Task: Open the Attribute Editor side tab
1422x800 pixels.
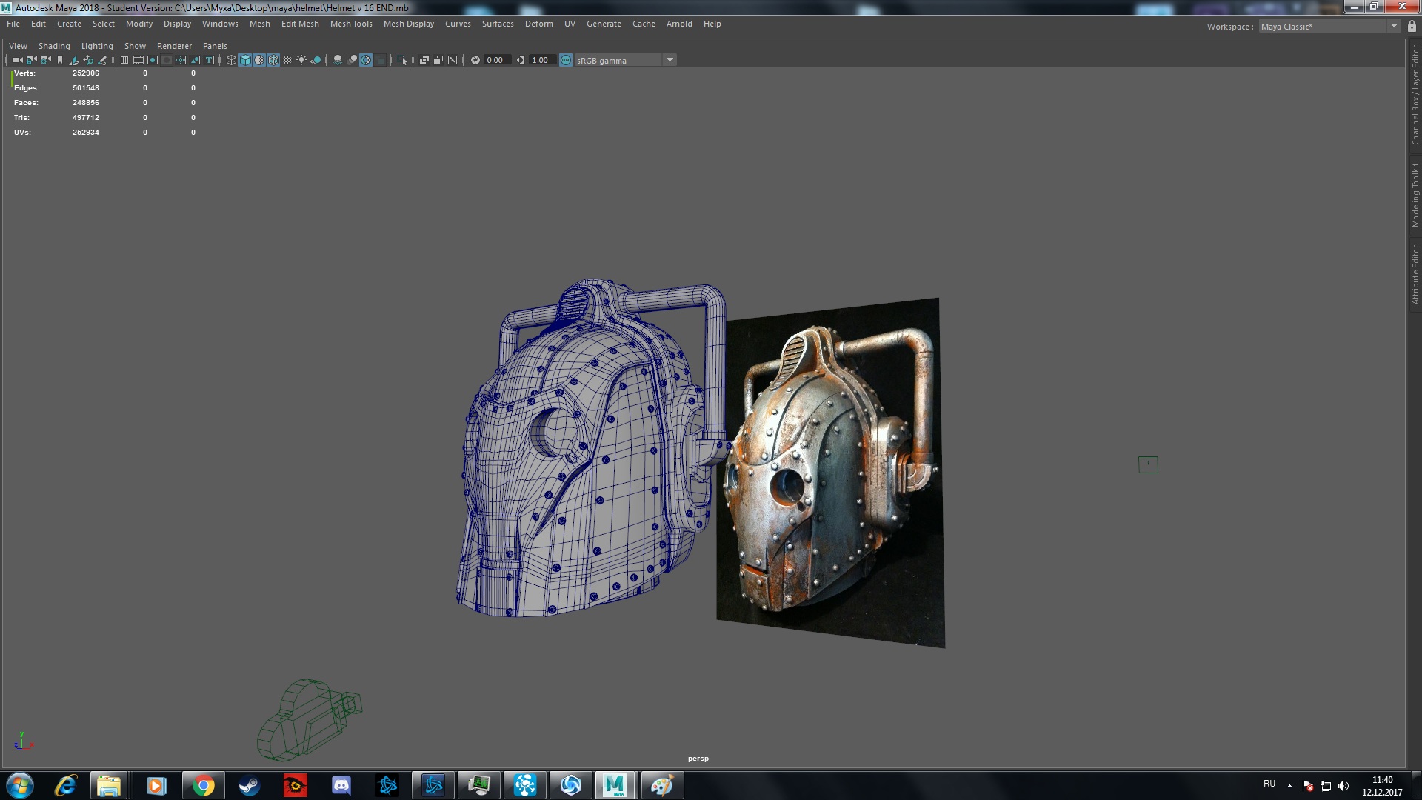Action: [1415, 274]
